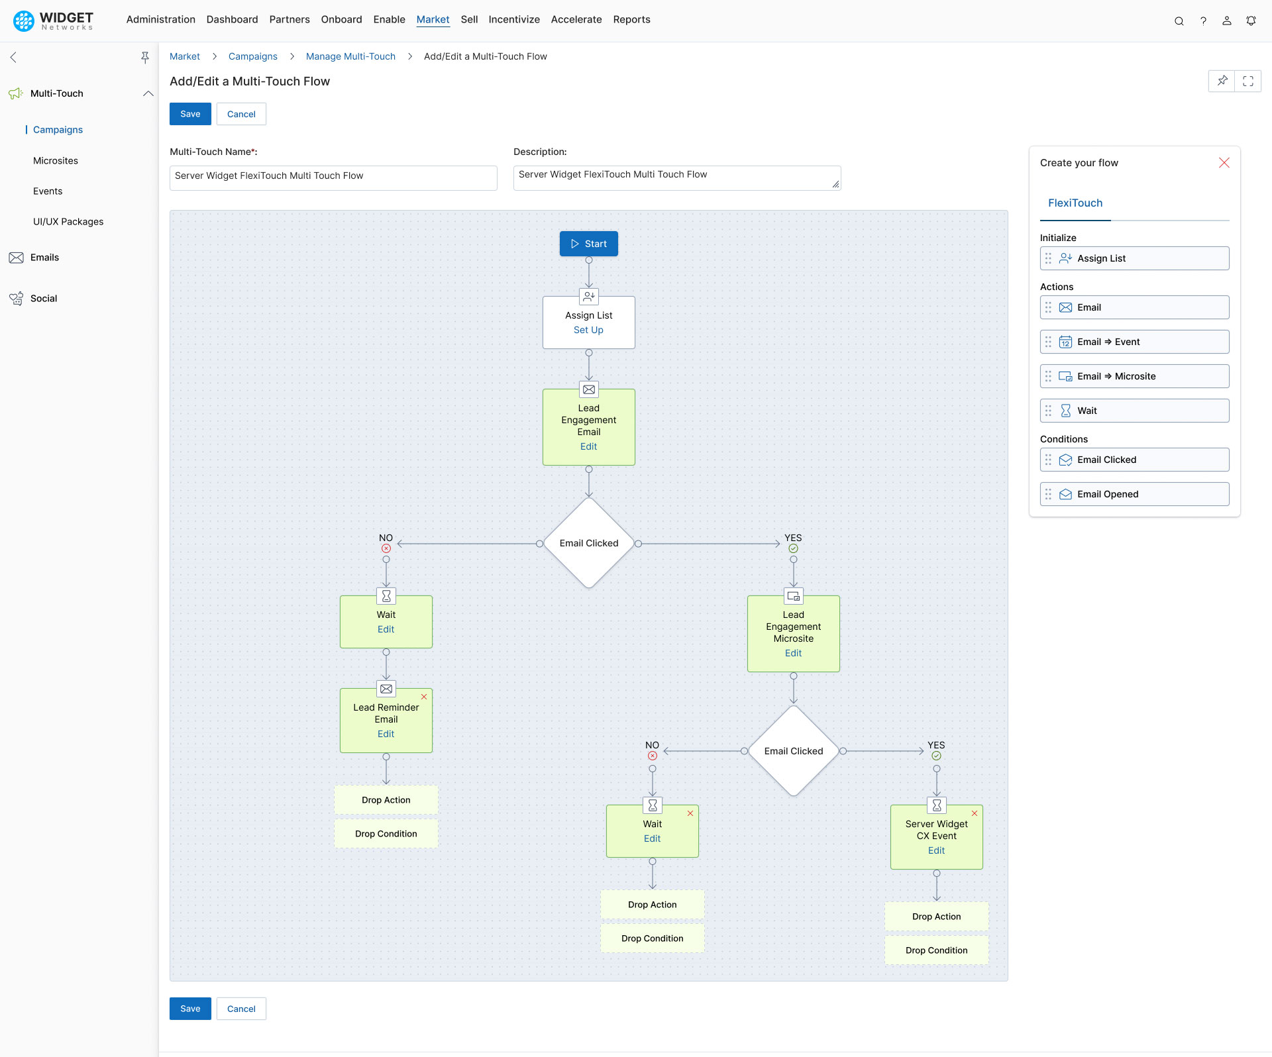Choose the Email → Event action

click(1134, 341)
